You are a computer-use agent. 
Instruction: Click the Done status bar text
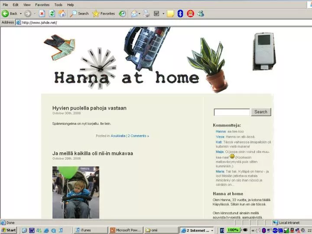10,223
